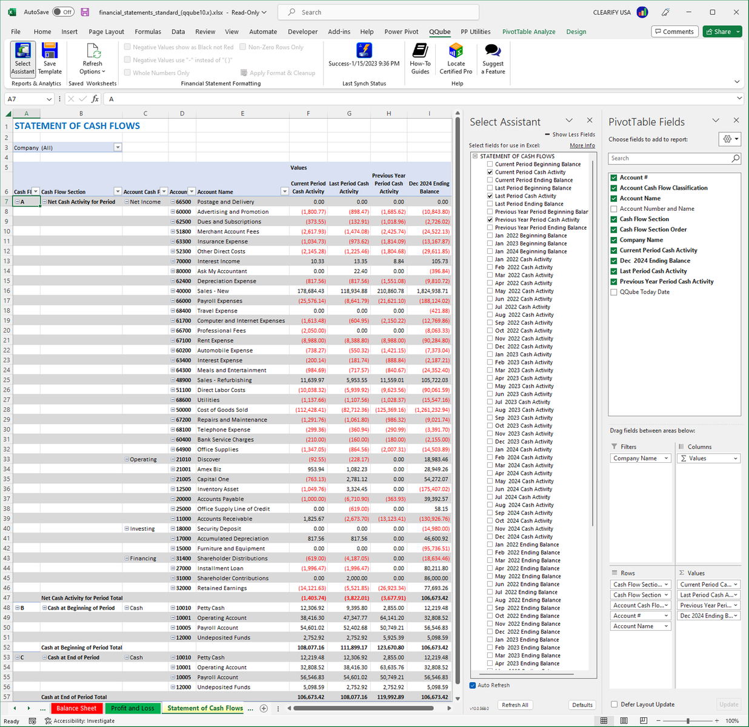Screen dimensions: 749x727
Task: Click the pen icon in the title bar
Action: [665, 12]
